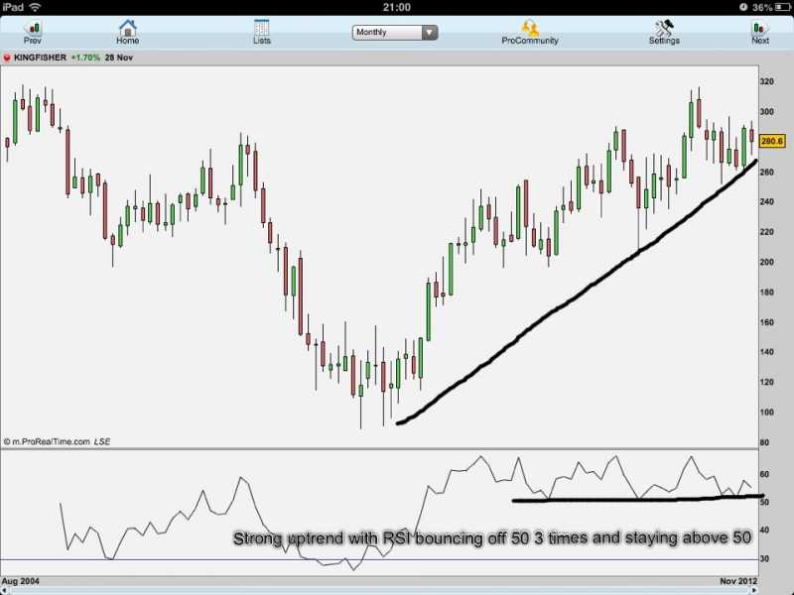Click the +1.70% change value
The image size is (794, 595).
coord(85,59)
